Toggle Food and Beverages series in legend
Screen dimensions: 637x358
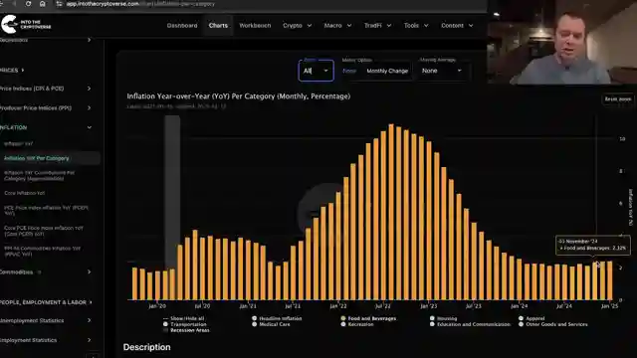click(x=369, y=318)
